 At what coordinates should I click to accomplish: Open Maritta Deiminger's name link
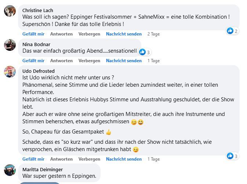tap(43, 170)
